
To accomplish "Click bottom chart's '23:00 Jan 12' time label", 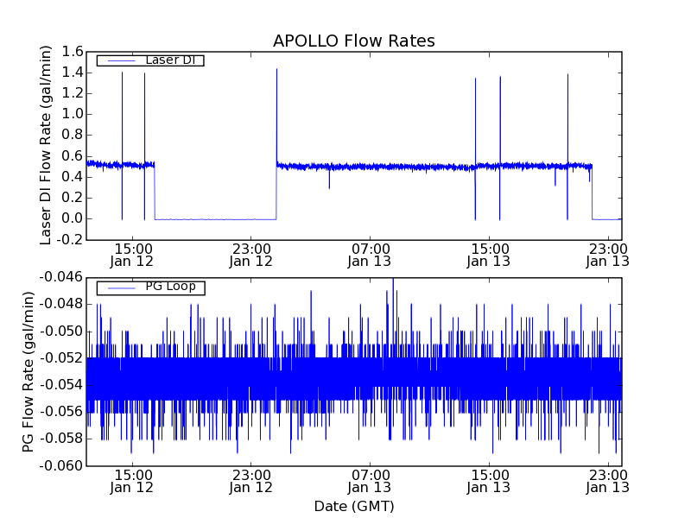I will coord(250,482).
